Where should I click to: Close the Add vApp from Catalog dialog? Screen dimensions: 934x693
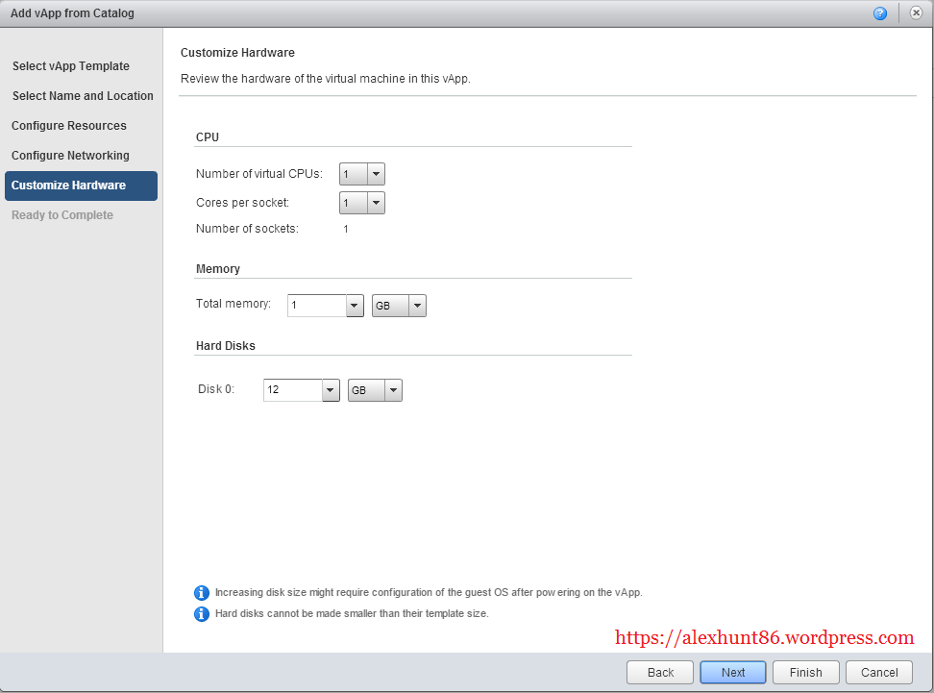point(916,13)
